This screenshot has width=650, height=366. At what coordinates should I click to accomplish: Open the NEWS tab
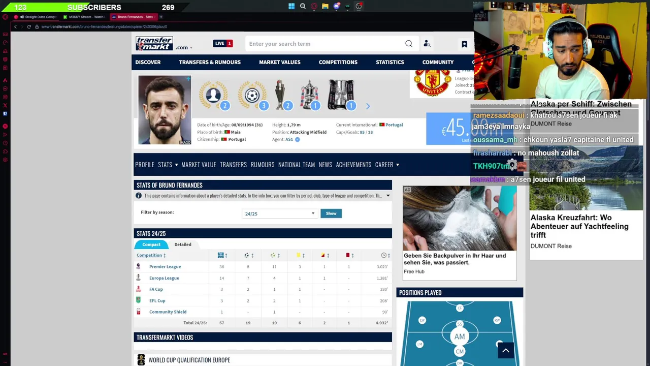[326, 165]
